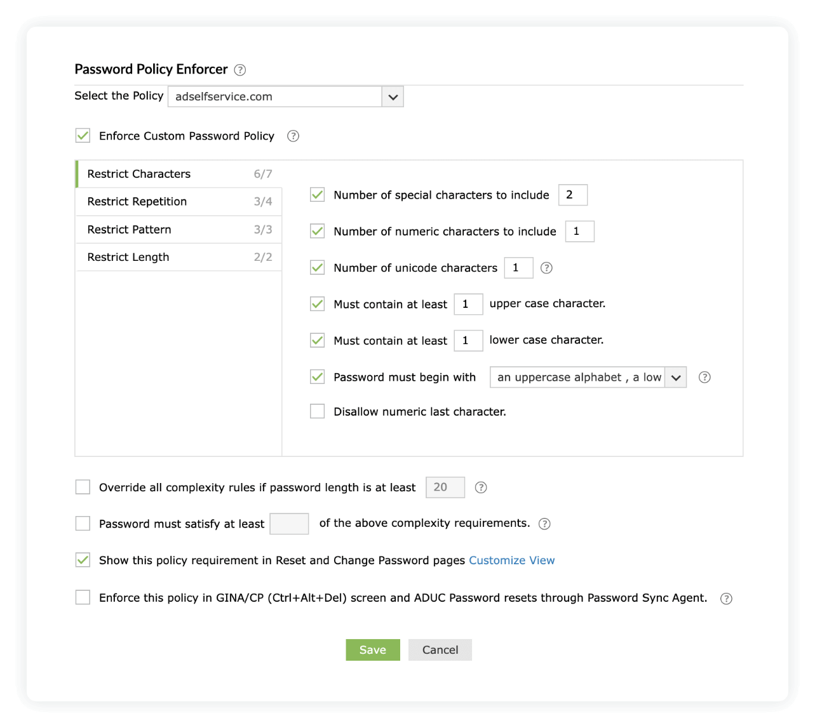Expand the Select the Policy dropdown arrow

coord(393,96)
